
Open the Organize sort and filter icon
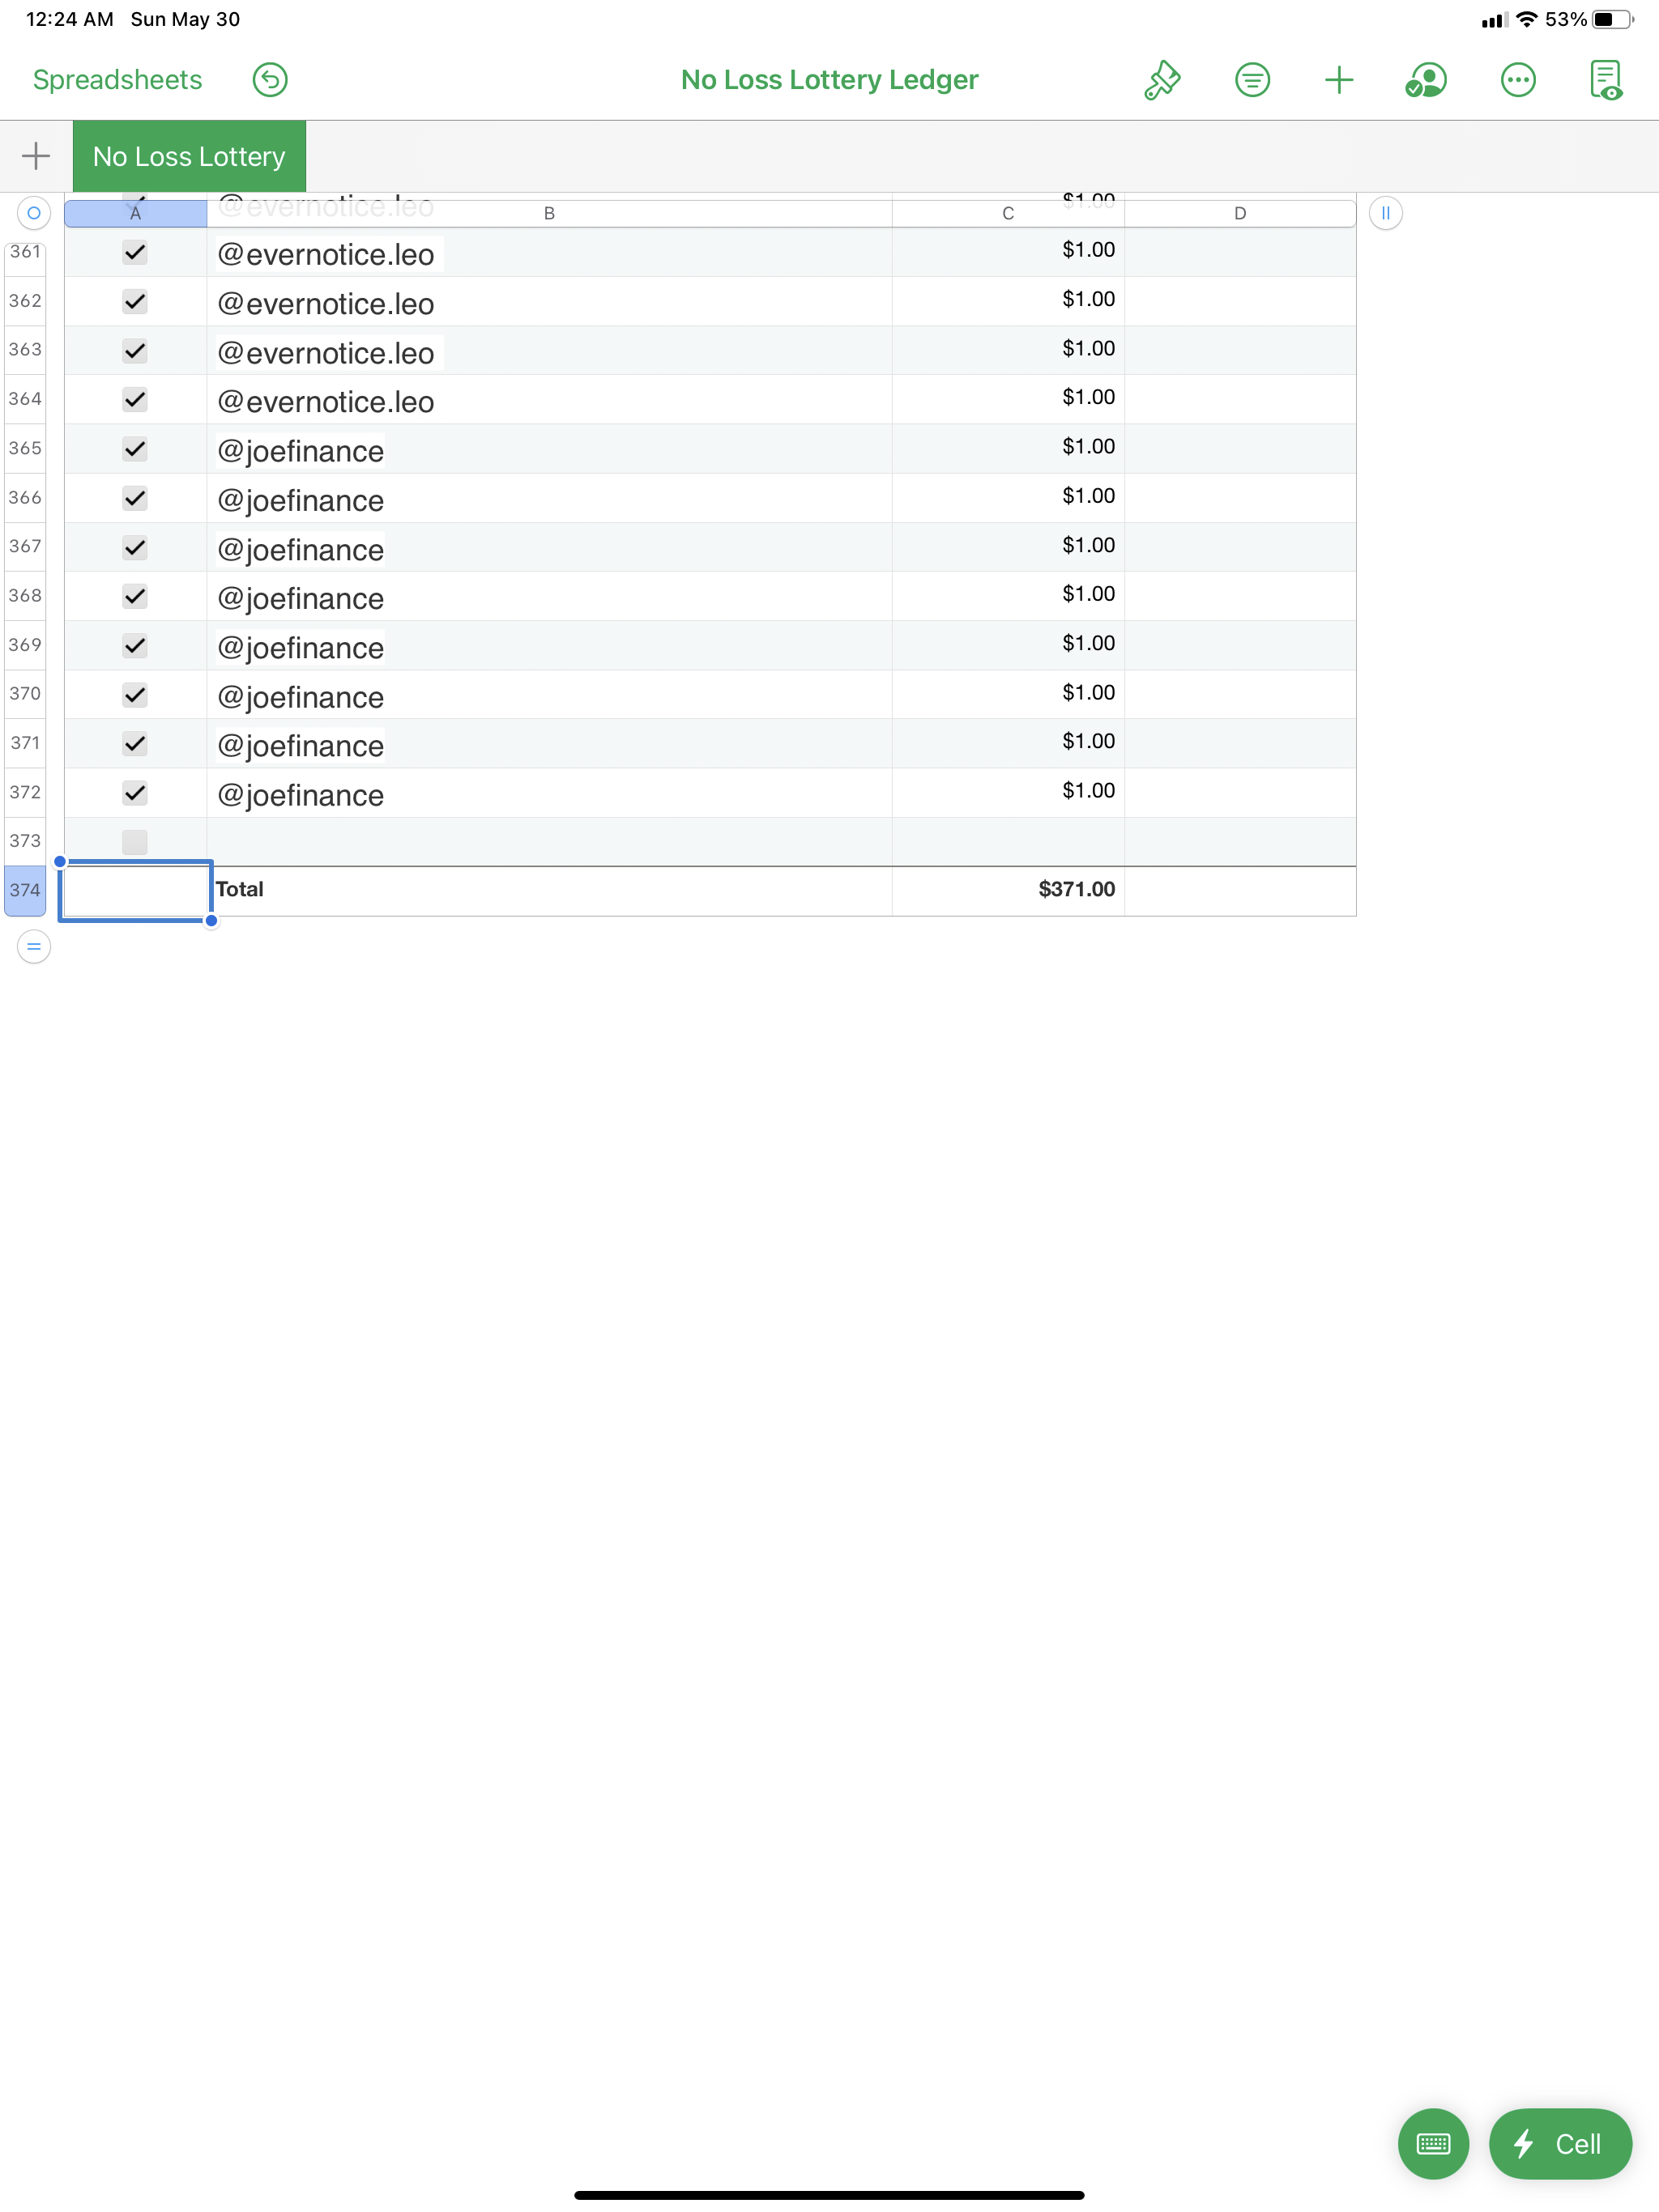1252,80
